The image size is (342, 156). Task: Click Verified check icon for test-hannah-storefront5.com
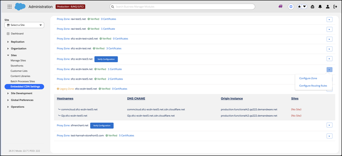tap(106, 136)
